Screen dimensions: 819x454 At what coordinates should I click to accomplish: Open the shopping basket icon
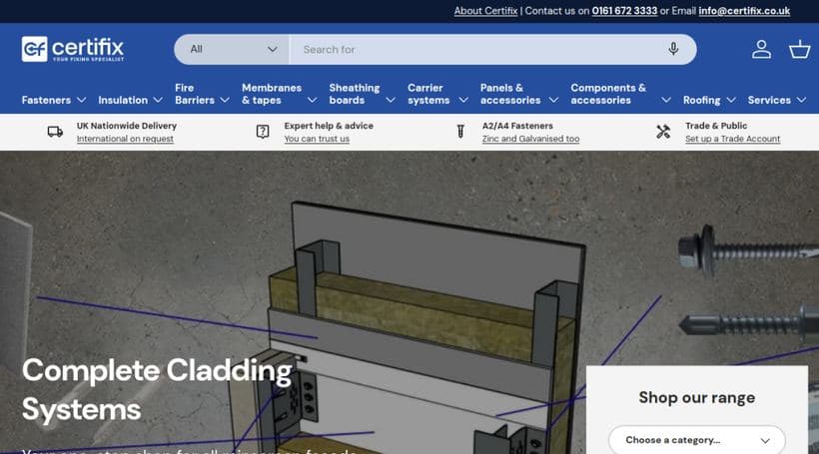[799, 50]
